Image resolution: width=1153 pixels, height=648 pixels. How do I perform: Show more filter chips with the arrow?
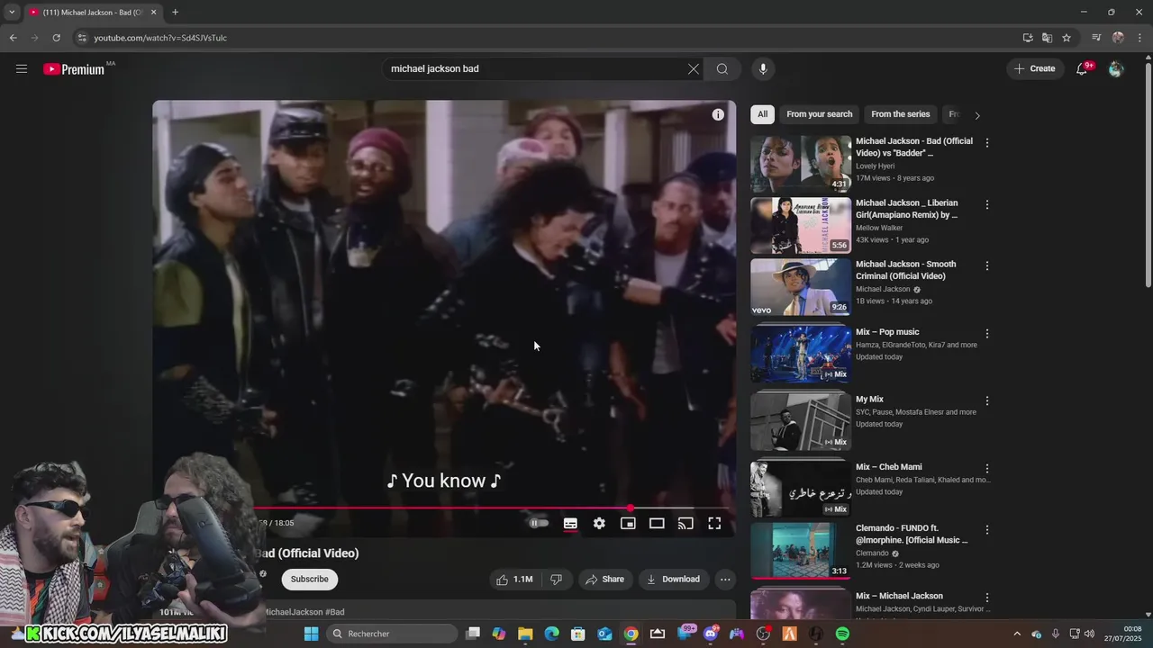tap(977, 115)
